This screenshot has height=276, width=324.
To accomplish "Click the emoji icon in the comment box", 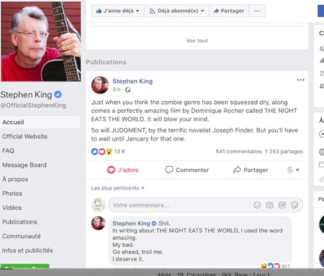I will [257, 205].
